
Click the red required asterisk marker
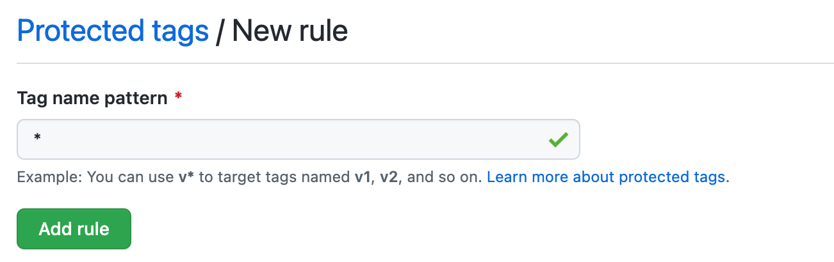[x=178, y=97]
